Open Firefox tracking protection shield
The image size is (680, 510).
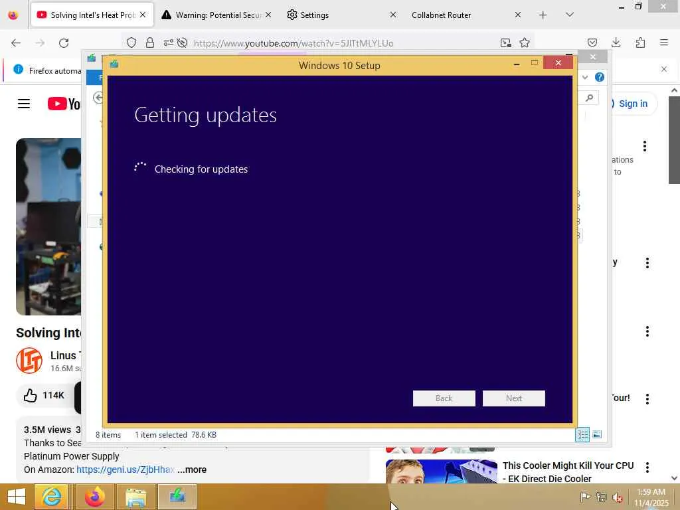tap(131, 43)
